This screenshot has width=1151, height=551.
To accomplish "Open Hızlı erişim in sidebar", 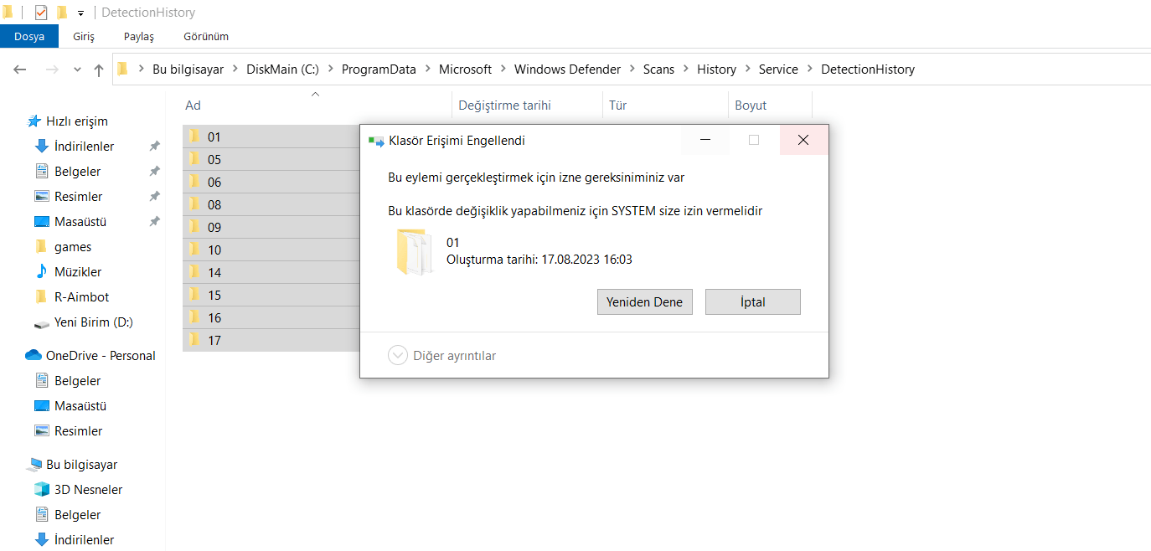I will pyautogui.click(x=76, y=121).
